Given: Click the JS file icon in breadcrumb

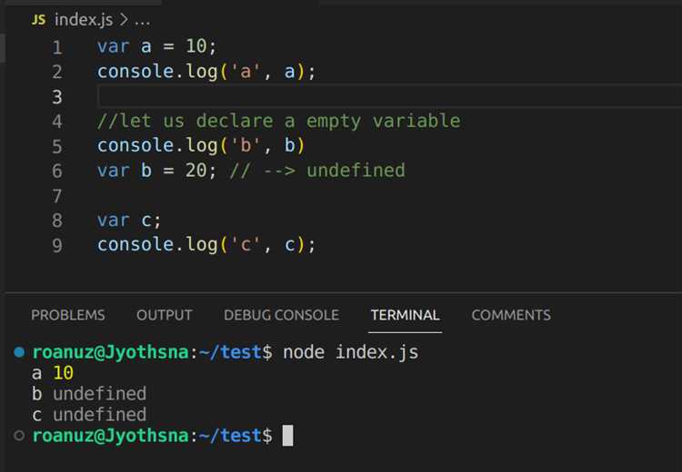Looking at the screenshot, I should pos(38,20).
